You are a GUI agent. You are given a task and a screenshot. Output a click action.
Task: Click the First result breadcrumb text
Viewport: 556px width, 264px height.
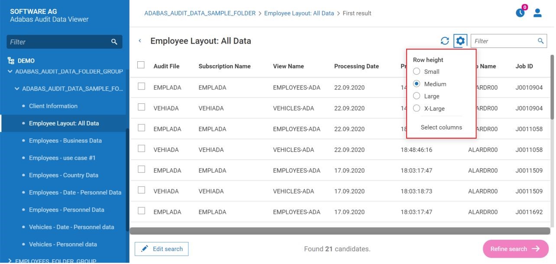pyautogui.click(x=357, y=13)
